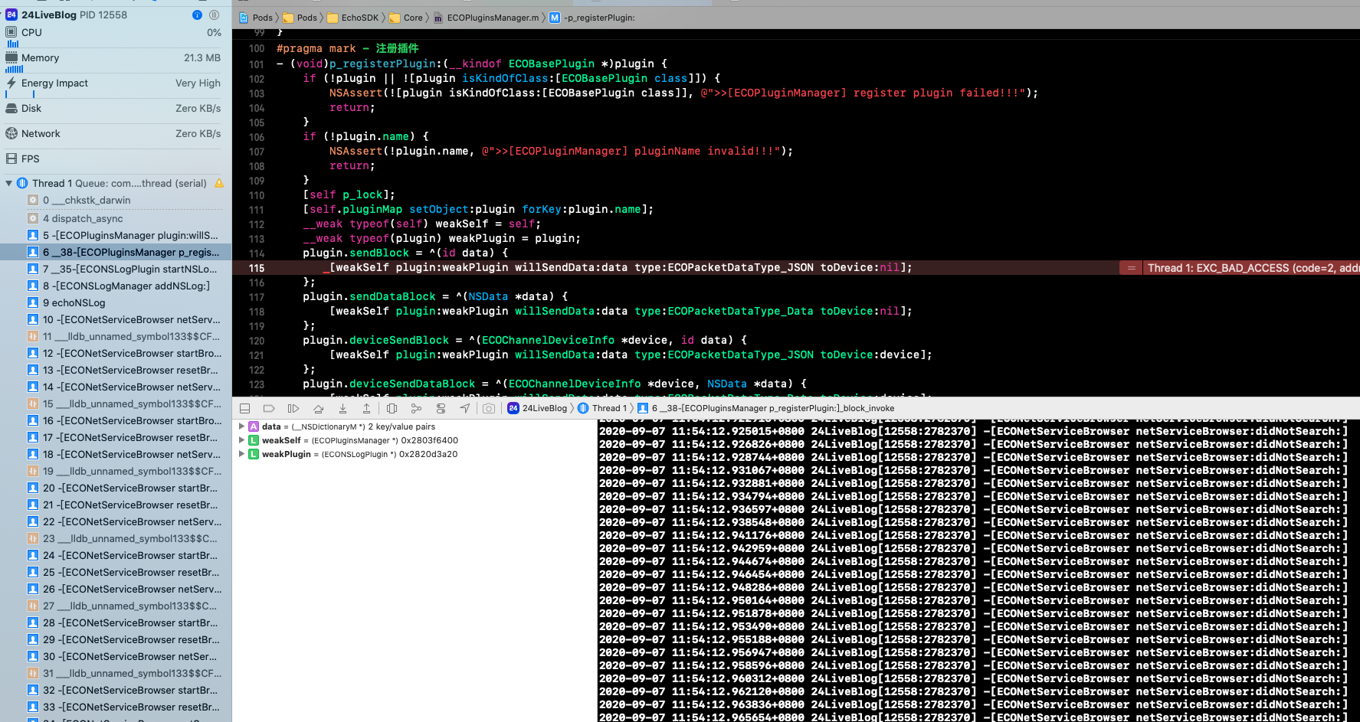The width and height of the screenshot is (1360, 722).
Task: Click sendDataBlock property on line 117
Action: [392, 297]
